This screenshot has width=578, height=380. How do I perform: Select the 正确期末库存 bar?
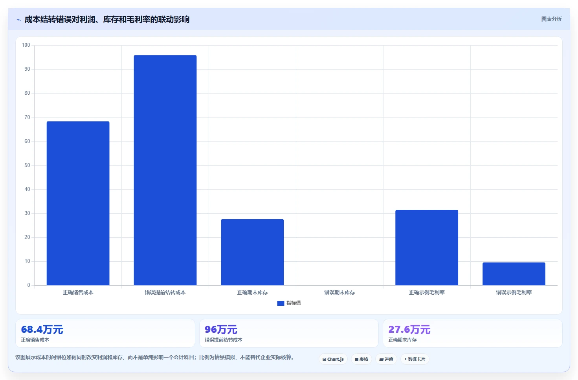[252, 252]
